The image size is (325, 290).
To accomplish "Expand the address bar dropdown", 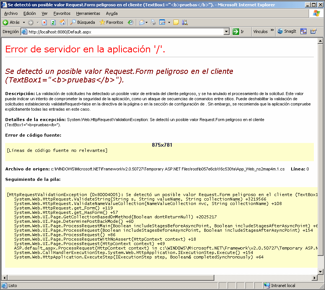I will click(226, 32).
